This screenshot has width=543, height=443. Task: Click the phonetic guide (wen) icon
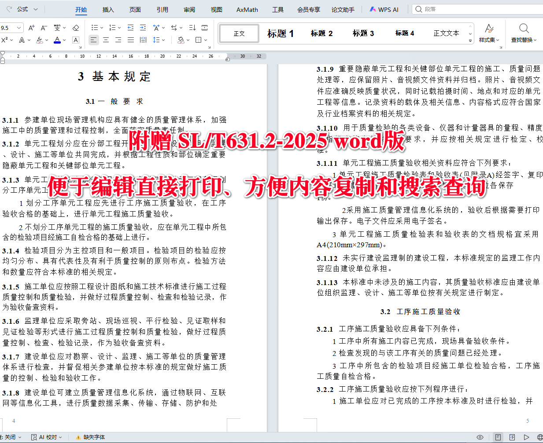click(x=57, y=28)
